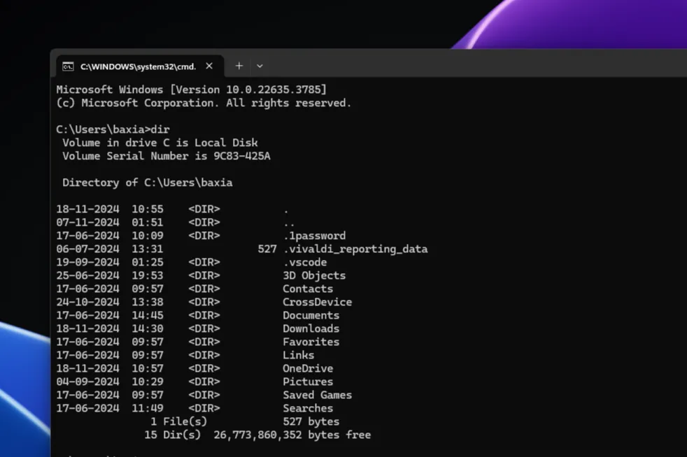The width and height of the screenshot is (687, 457).
Task: Click the 1 File(s) summary text
Action: (179, 421)
